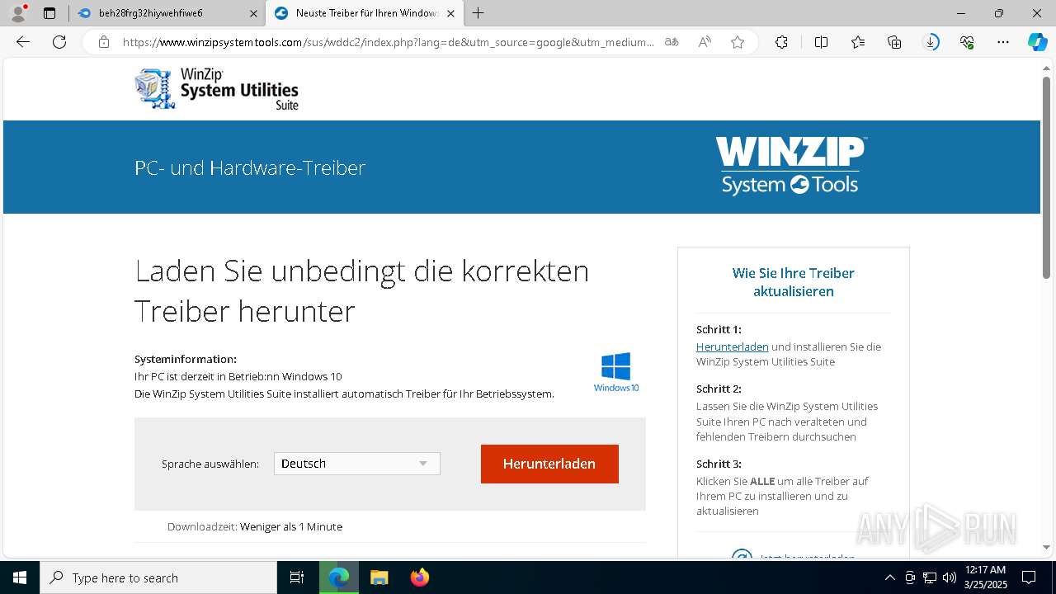View site information lock icon

(104, 42)
